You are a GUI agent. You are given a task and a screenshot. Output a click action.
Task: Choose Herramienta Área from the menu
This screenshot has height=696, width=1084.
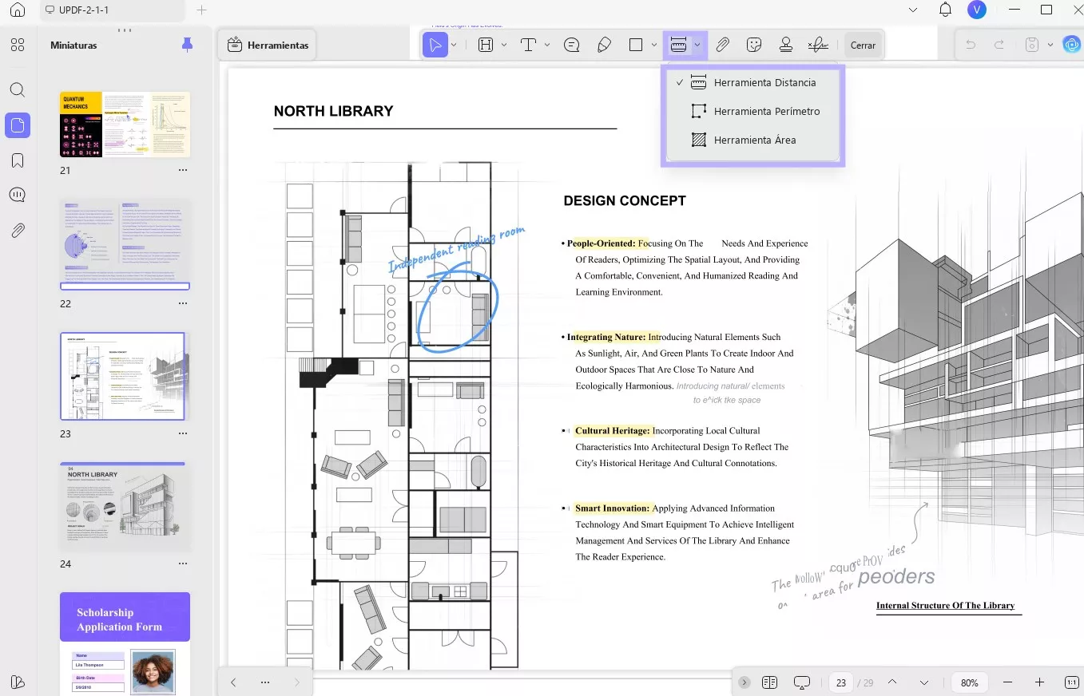click(752, 140)
